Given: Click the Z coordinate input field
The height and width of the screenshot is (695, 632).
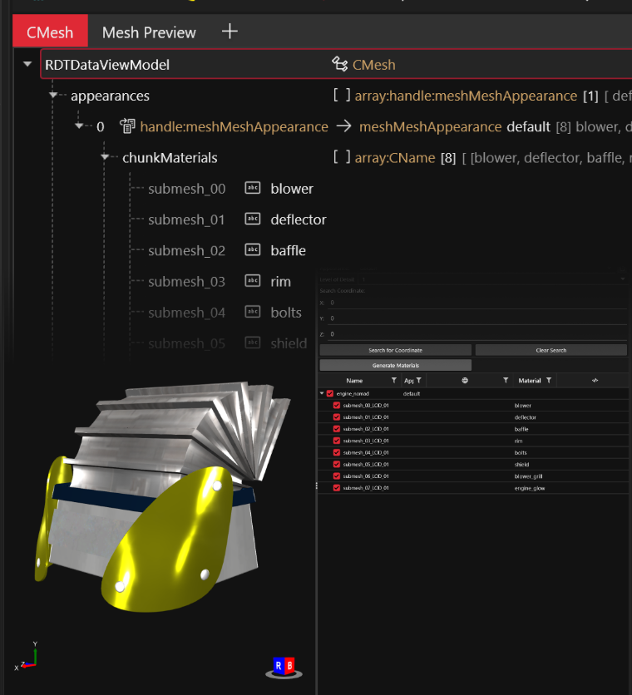Looking at the screenshot, I should pos(477,334).
